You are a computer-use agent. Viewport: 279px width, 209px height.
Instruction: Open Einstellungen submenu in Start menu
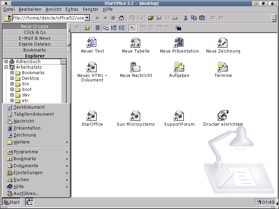[37, 172]
